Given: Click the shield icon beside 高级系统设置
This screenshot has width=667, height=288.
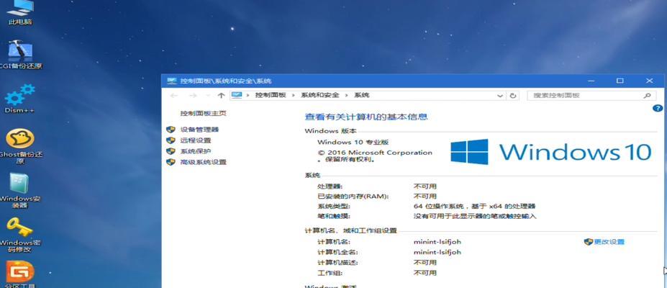Looking at the screenshot, I should point(171,162).
